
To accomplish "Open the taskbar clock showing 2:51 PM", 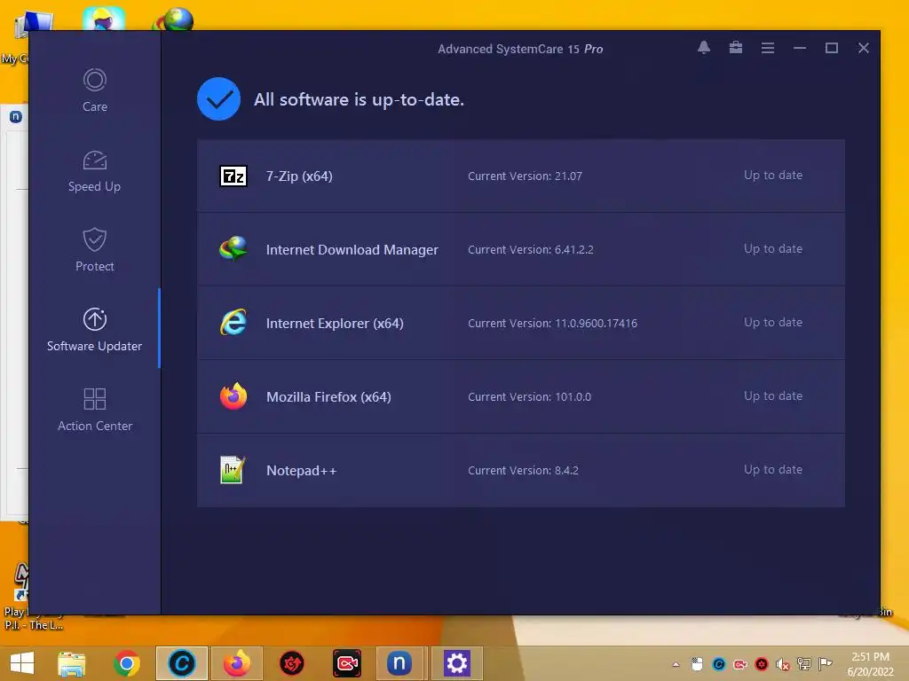I will pos(870,663).
